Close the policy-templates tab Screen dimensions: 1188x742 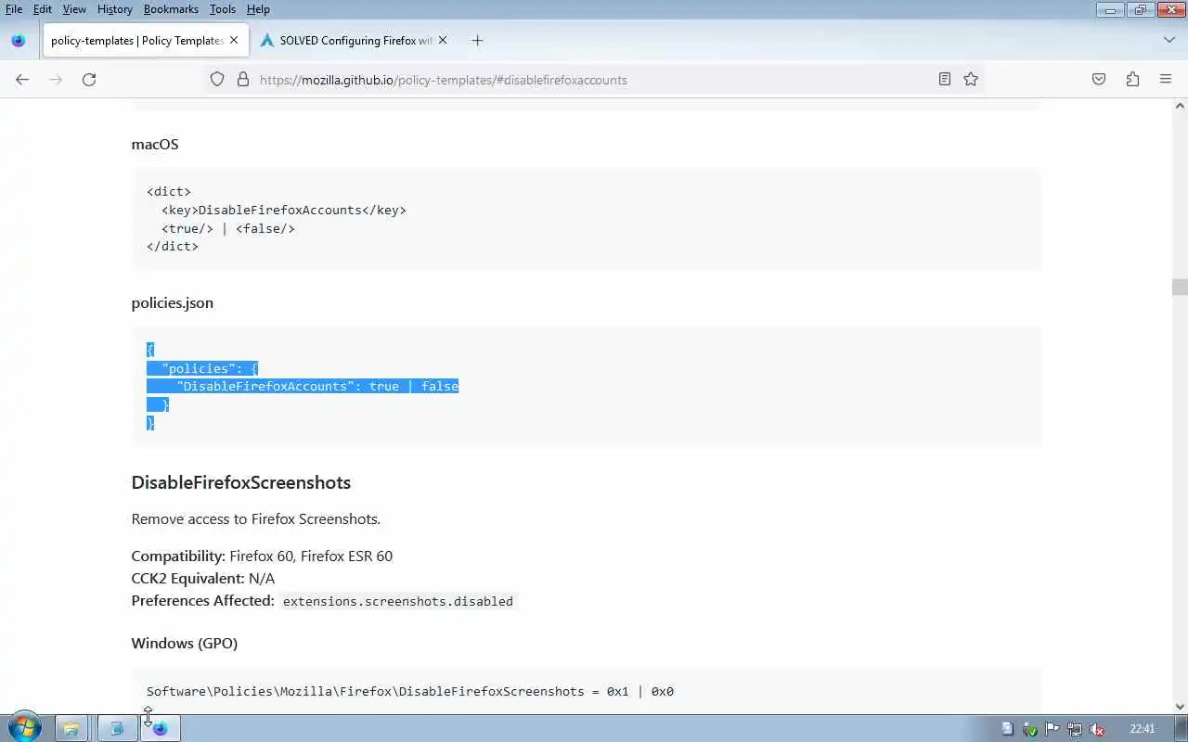click(234, 41)
